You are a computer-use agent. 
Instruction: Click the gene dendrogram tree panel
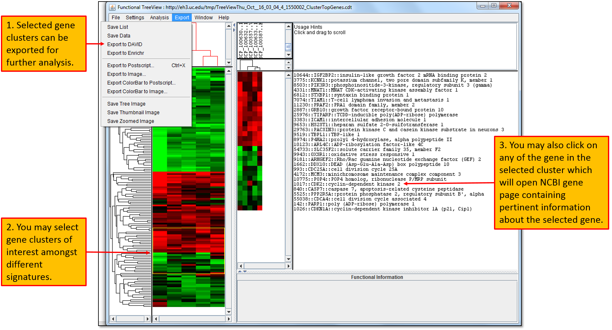(x=130, y=218)
